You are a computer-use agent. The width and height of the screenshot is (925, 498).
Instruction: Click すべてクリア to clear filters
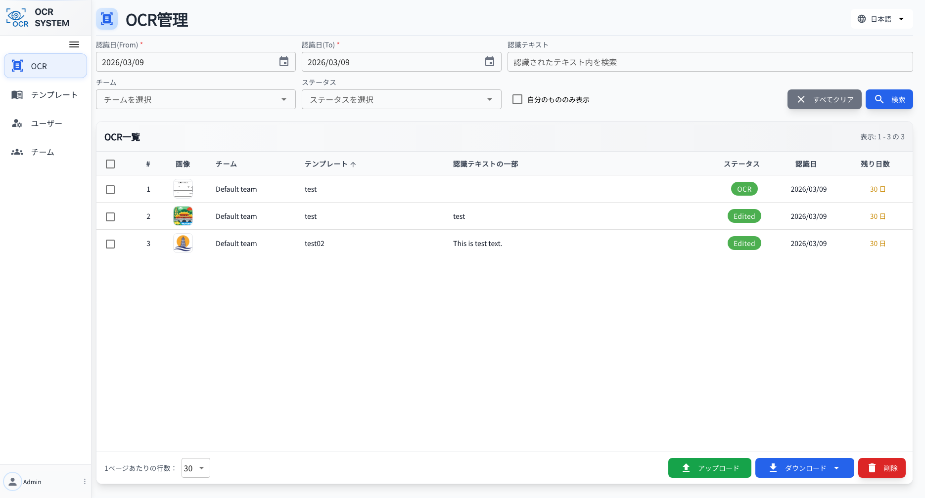pos(824,99)
